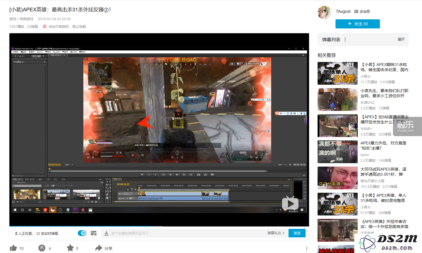Open title 【小茗】APEX烟妹31杀吃鸡
Image resolution: width=422 pixels, height=253 pixels.
point(384,67)
